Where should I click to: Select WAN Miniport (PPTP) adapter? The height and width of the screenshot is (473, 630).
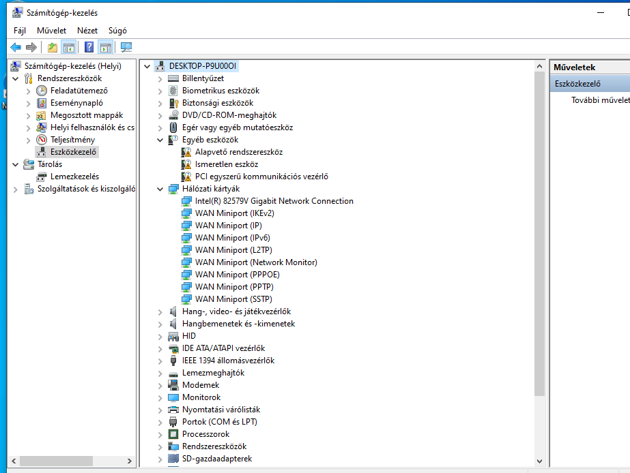point(234,287)
